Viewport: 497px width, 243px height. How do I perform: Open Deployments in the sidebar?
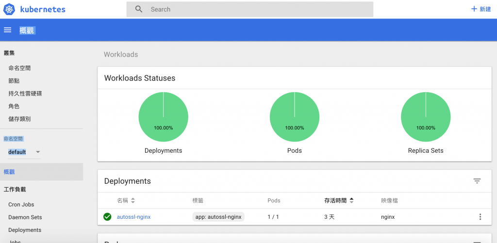point(25,230)
